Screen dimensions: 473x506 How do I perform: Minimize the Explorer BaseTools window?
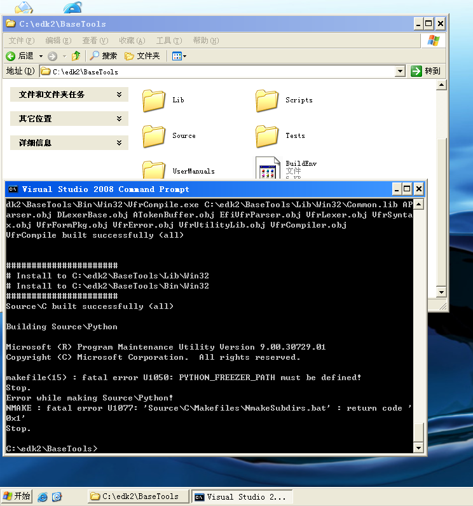tap(418, 24)
